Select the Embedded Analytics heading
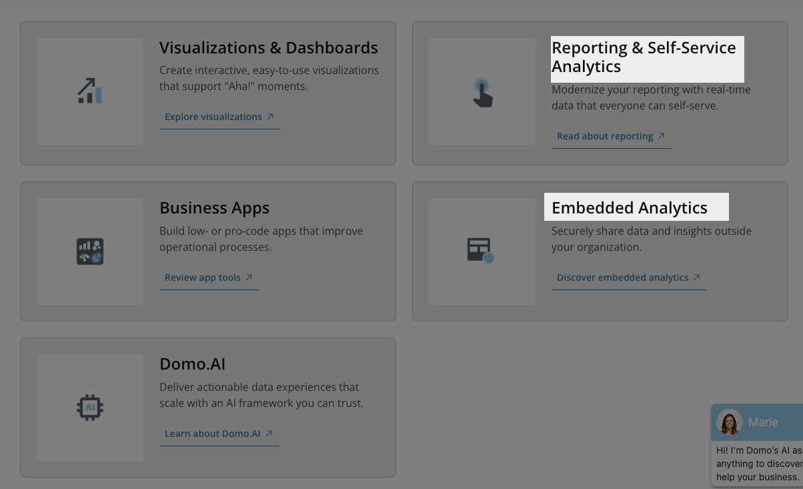The width and height of the screenshot is (803, 489). pos(629,208)
